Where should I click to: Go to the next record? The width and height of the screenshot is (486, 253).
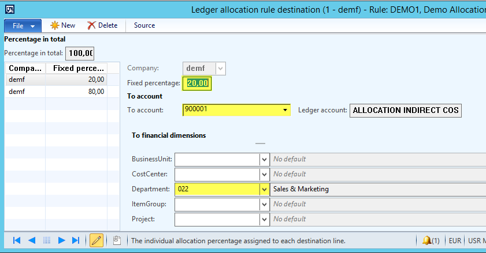click(61, 240)
